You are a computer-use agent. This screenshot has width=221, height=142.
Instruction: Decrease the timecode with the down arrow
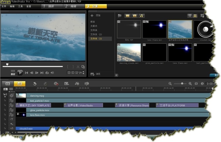tap(83, 74)
